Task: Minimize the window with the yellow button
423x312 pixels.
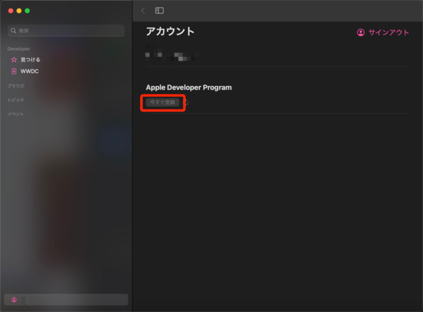Action: coord(19,11)
